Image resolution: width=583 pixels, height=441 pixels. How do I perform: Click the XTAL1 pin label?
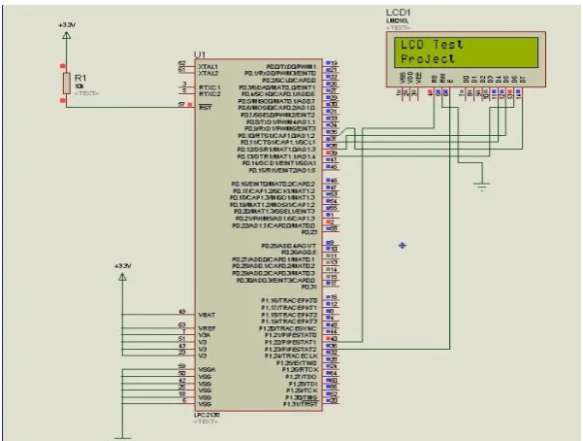click(x=209, y=67)
